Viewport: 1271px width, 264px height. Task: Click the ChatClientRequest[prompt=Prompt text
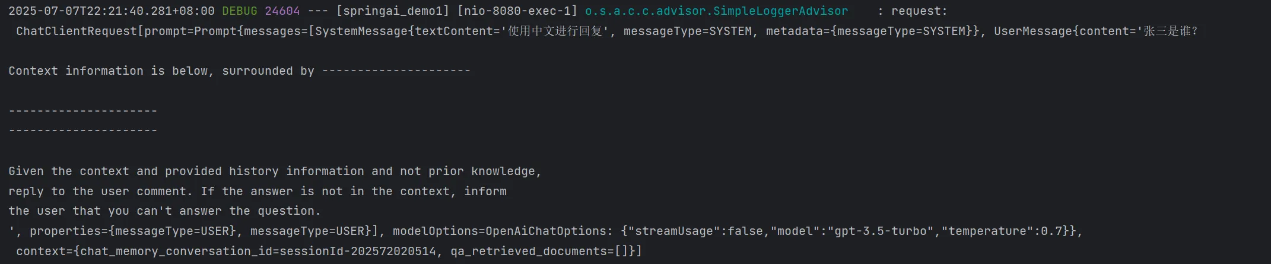point(126,31)
